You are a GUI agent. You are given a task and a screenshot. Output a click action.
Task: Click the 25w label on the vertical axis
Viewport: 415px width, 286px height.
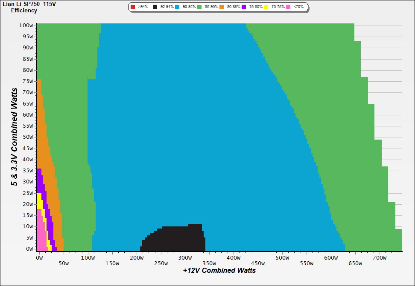click(27, 193)
